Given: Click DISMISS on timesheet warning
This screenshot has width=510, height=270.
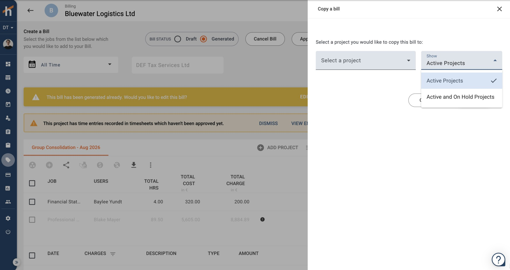Looking at the screenshot, I should 268,123.
